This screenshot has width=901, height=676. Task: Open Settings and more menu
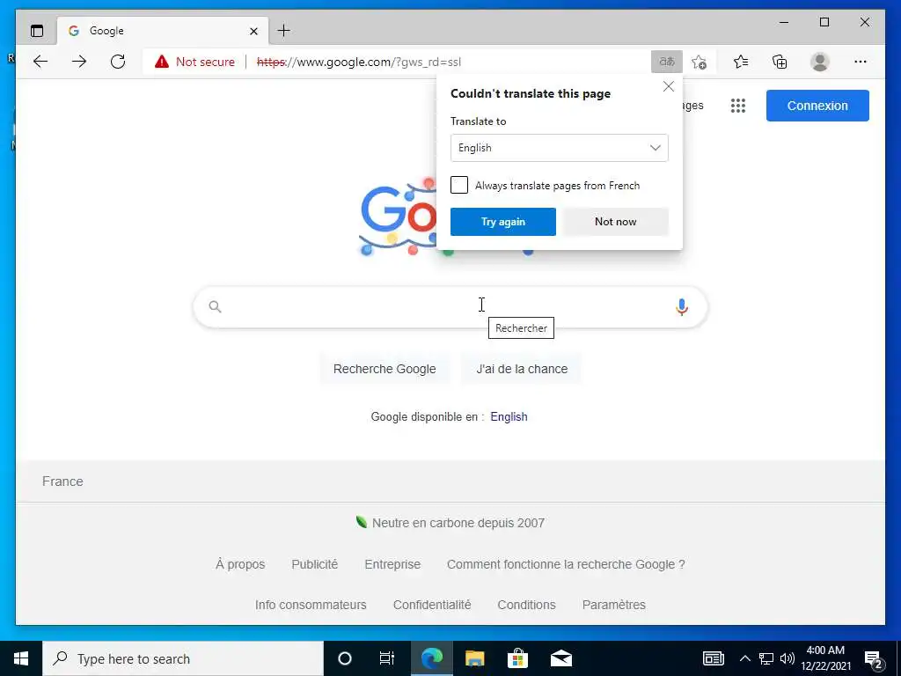point(861,62)
